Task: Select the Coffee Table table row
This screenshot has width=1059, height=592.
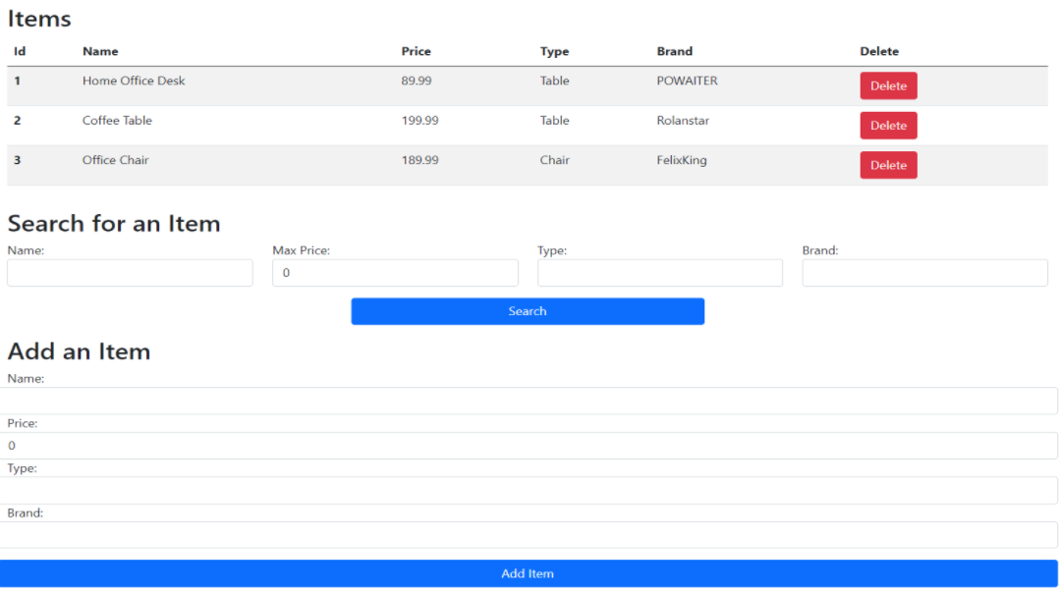Action: click(393, 120)
